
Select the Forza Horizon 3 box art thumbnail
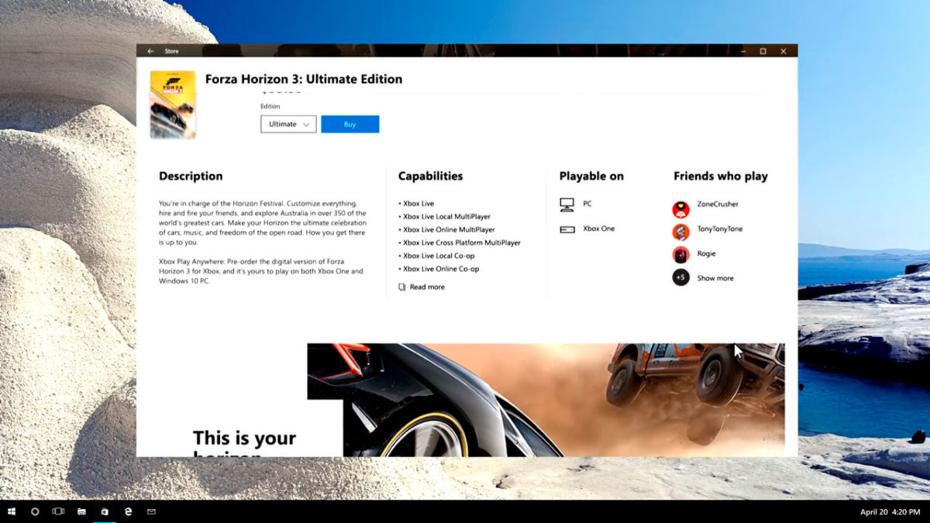point(173,105)
